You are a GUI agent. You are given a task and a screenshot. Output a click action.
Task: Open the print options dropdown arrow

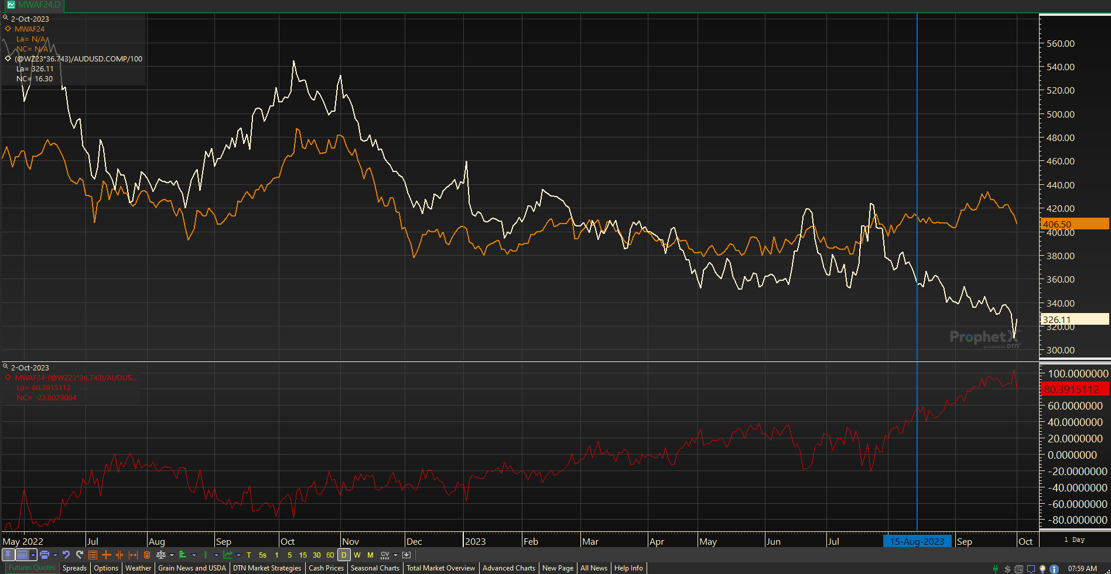coord(55,555)
